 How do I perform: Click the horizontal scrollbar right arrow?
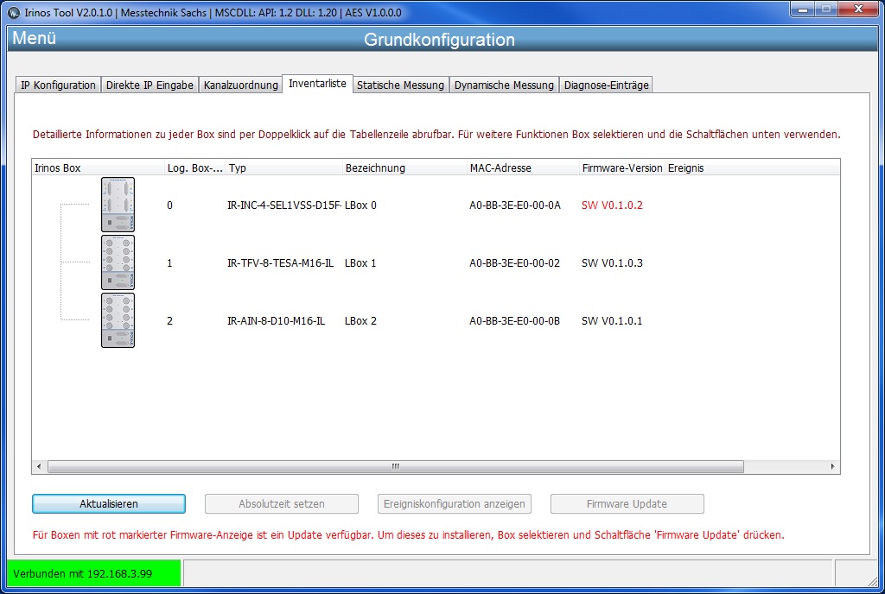[x=832, y=466]
